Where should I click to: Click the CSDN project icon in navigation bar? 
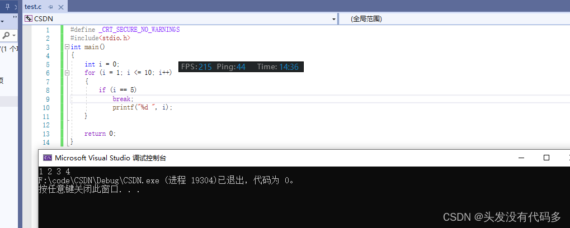[x=28, y=18]
